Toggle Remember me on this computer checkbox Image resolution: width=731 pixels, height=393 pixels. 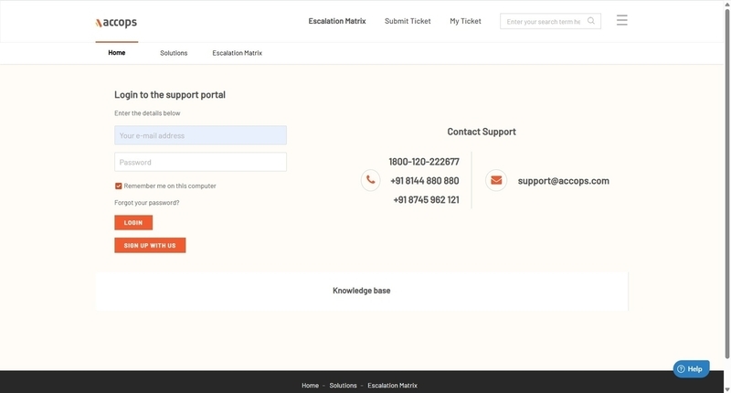pos(119,186)
